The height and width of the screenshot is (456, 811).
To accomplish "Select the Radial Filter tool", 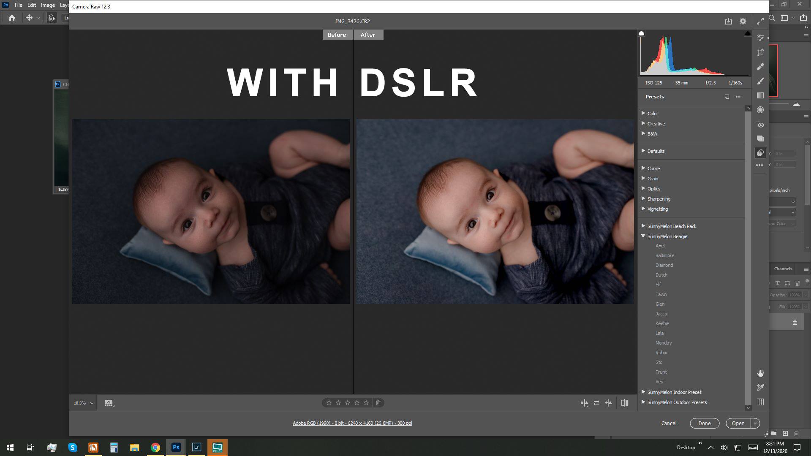I will [x=760, y=110].
